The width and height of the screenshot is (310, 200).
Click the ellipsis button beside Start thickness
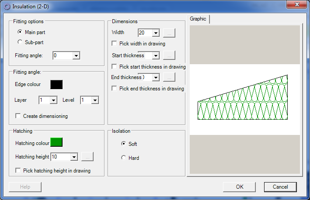tap(169, 55)
